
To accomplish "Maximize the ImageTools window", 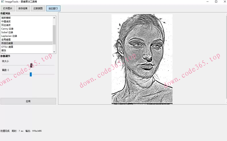I will click(216, 2).
